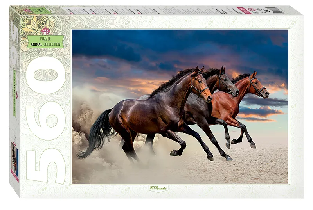Image resolution: width=313 pixels, height=210 pixels.
Task: Click the green "Puzzle Animal Collection" label
Action: click(46, 41)
